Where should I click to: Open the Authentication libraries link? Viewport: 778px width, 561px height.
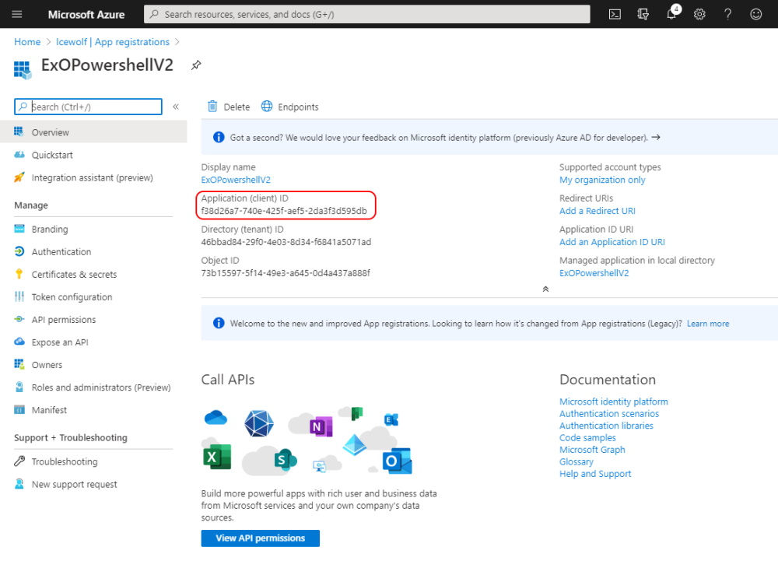click(606, 426)
